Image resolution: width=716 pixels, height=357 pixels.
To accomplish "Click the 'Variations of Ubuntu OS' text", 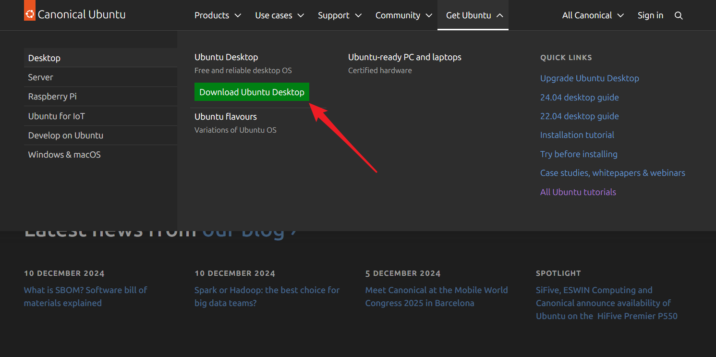I will 235,130.
